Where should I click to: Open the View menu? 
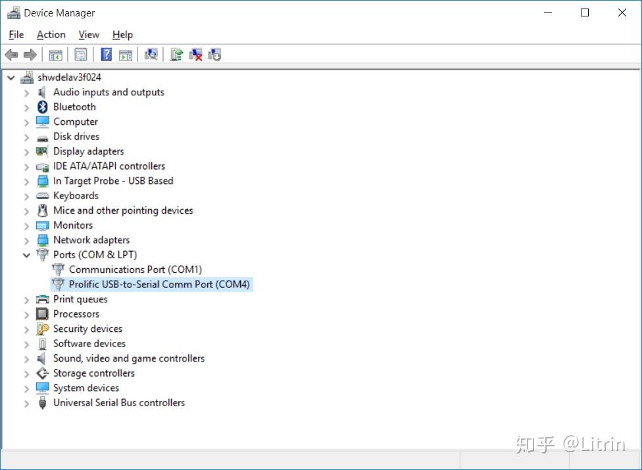coord(88,34)
